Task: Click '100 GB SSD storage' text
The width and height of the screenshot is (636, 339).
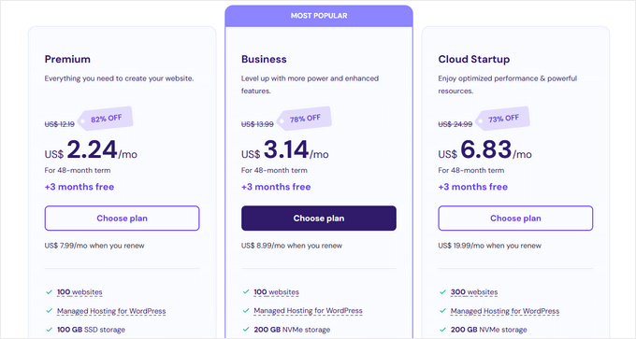Action: [91, 330]
